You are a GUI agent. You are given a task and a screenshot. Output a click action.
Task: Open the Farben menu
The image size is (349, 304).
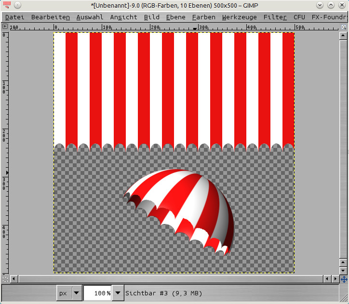point(203,17)
